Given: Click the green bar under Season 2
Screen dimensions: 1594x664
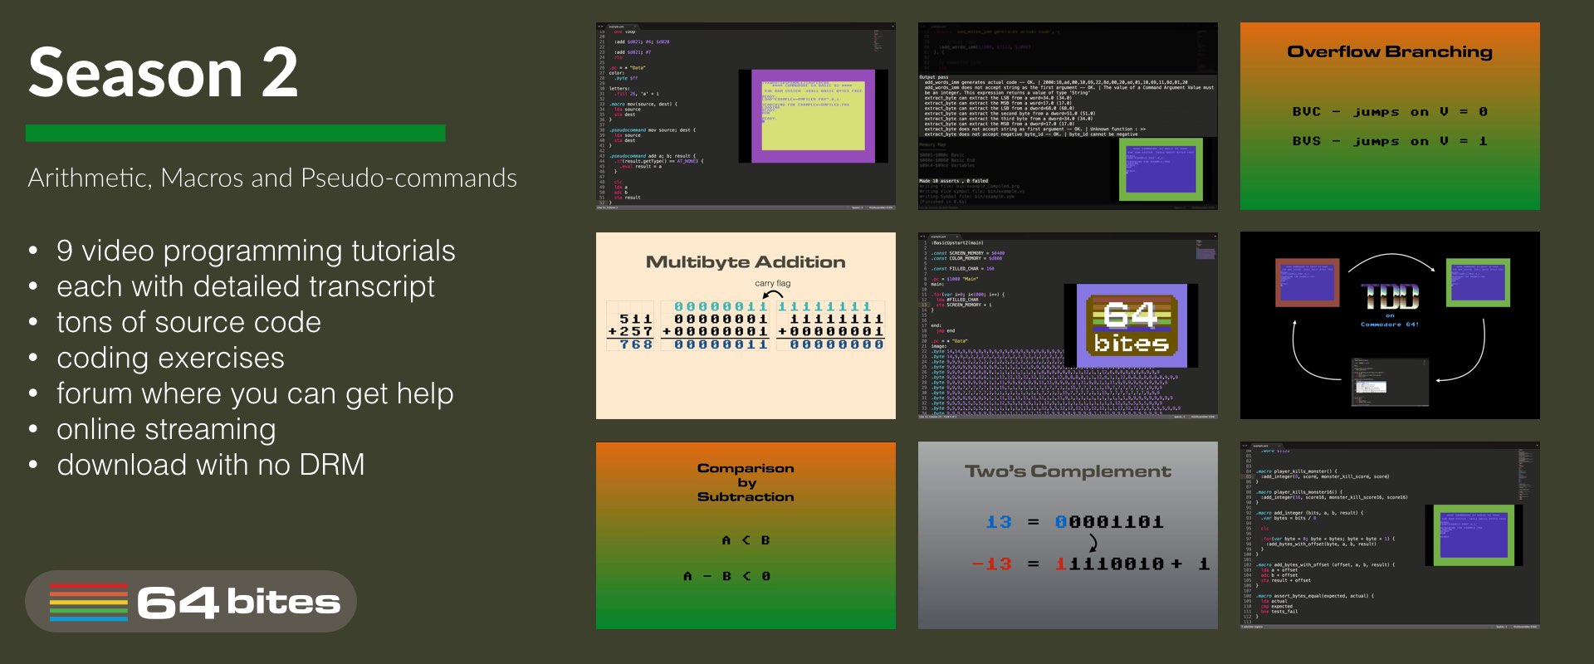Looking at the screenshot, I should coord(235,133).
